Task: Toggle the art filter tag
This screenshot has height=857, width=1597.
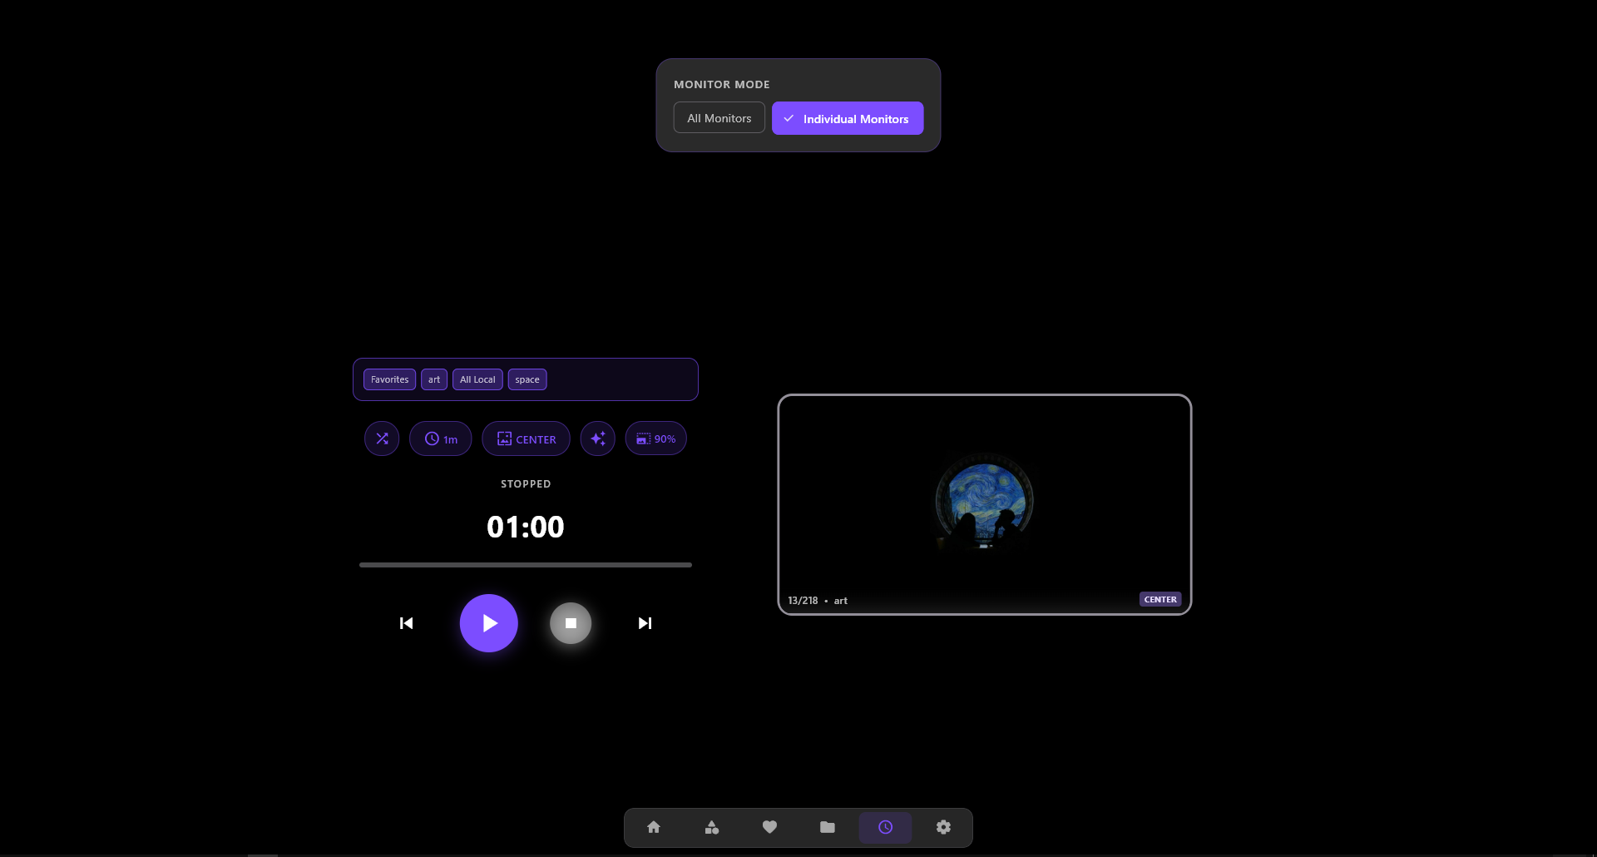Action: point(433,379)
